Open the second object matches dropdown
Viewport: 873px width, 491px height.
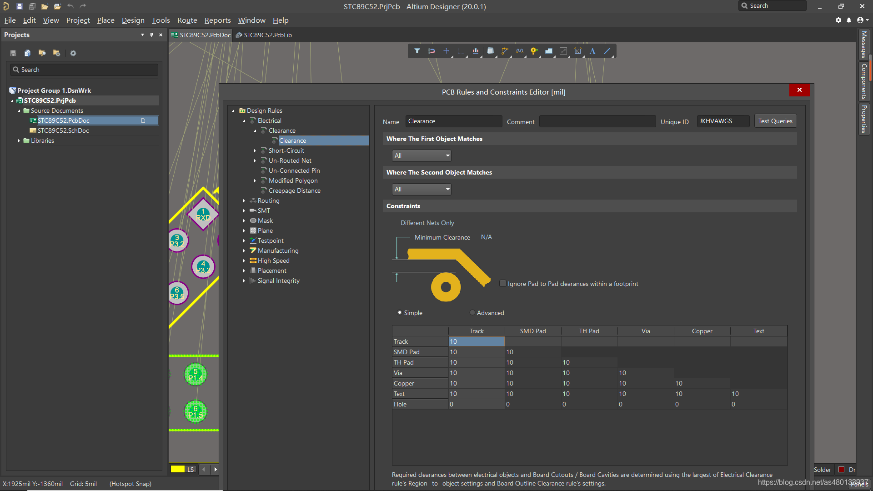[421, 190]
